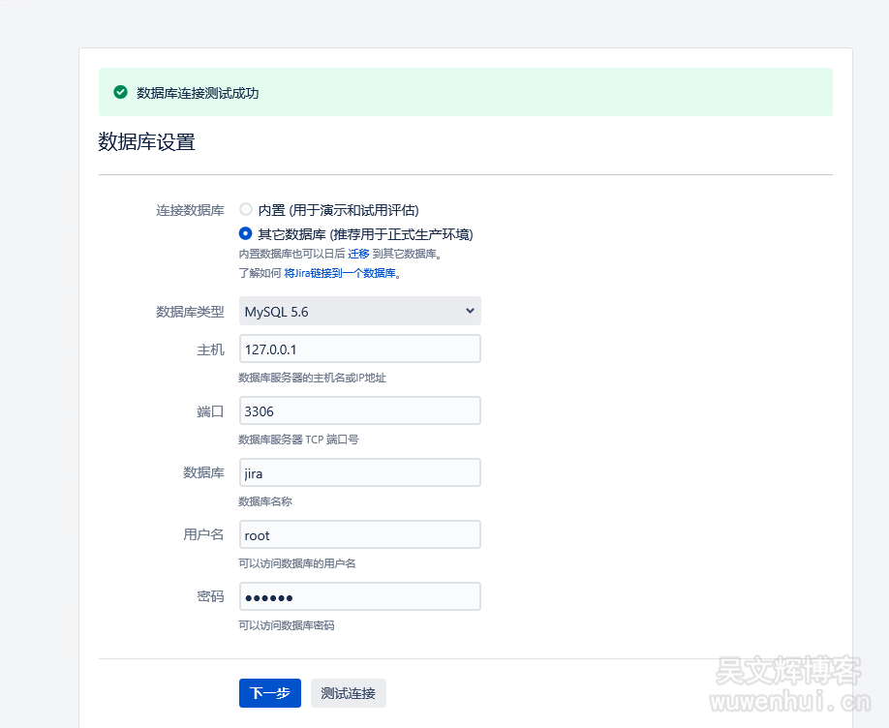This screenshot has height=728, width=889.
Task: Focus the 数据库 name field containing jira
Action: click(x=359, y=472)
